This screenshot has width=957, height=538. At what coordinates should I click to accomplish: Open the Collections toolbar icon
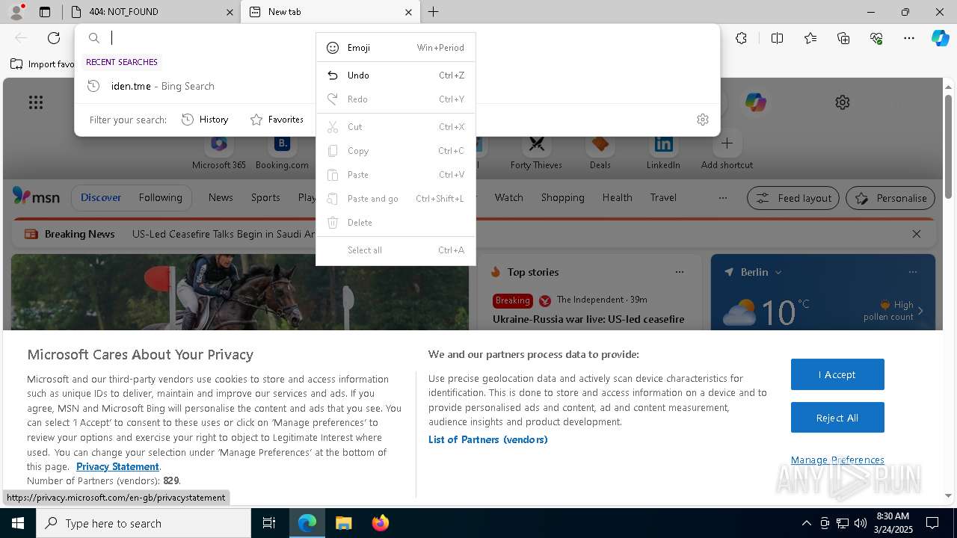pyautogui.click(x=843, y=38)
